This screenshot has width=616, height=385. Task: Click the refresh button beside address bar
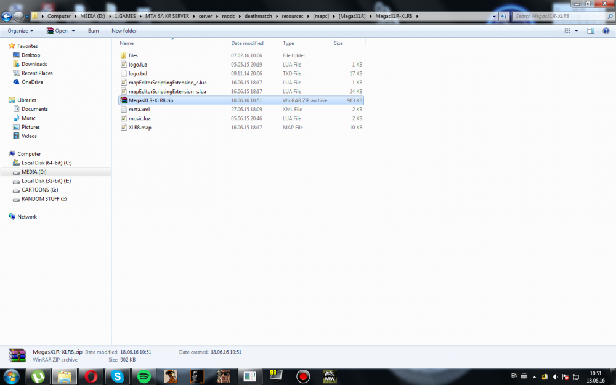504,16
